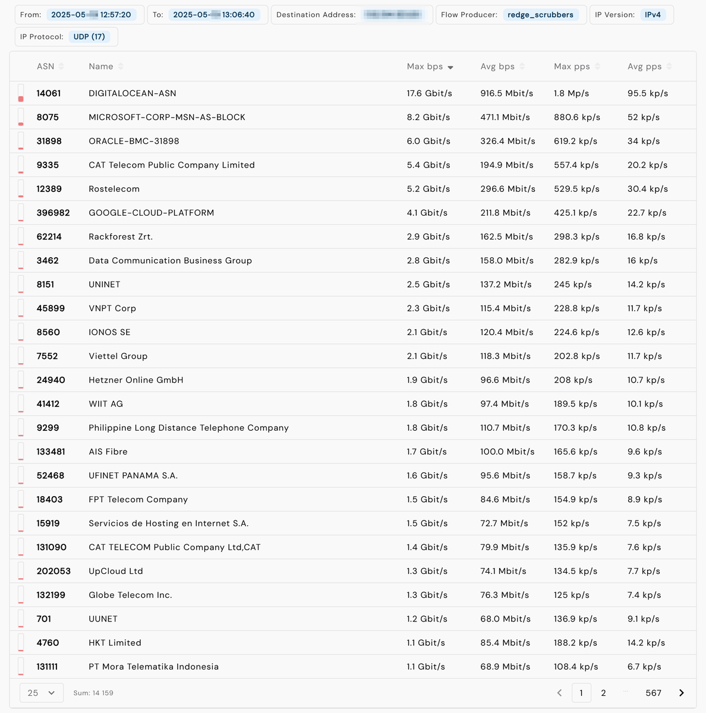
Task: Click Philippine Long Distance Telephone Company
Action: (x=189, y=428)
